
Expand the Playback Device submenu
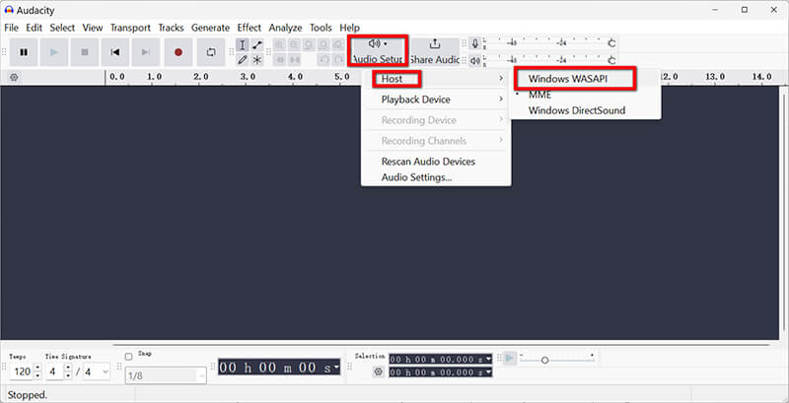point(436,100)
